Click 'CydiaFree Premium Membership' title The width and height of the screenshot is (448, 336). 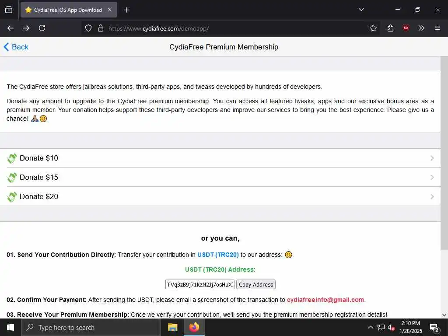pos(224,47)
